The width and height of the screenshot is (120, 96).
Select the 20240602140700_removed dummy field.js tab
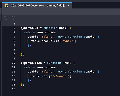(37, 6)
